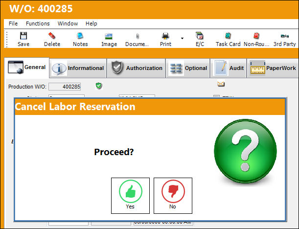The width and height of the screenshot is (299, 229).
Task: Switch to the Audit tab
Action: pyautogui.click(x=229, y=68)
